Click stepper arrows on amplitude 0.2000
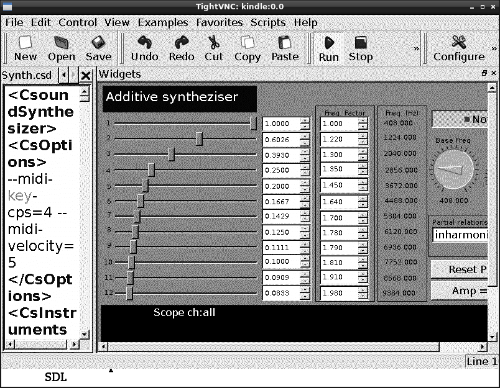This screenshot has height=388, width=500. pos(305,186)
